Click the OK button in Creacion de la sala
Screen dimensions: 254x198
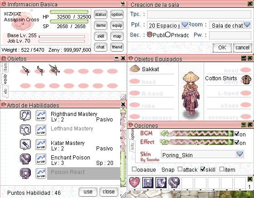point(222,48)
